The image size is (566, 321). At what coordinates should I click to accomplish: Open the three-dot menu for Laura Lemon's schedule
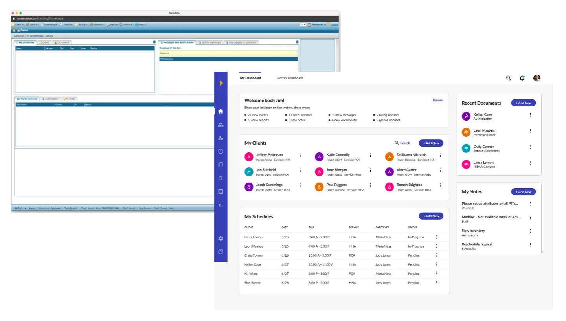point(437,237)
